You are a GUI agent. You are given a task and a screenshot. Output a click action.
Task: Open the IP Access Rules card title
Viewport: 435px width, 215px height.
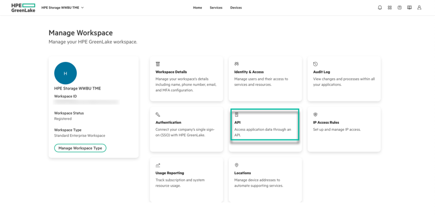coord(326,123)
